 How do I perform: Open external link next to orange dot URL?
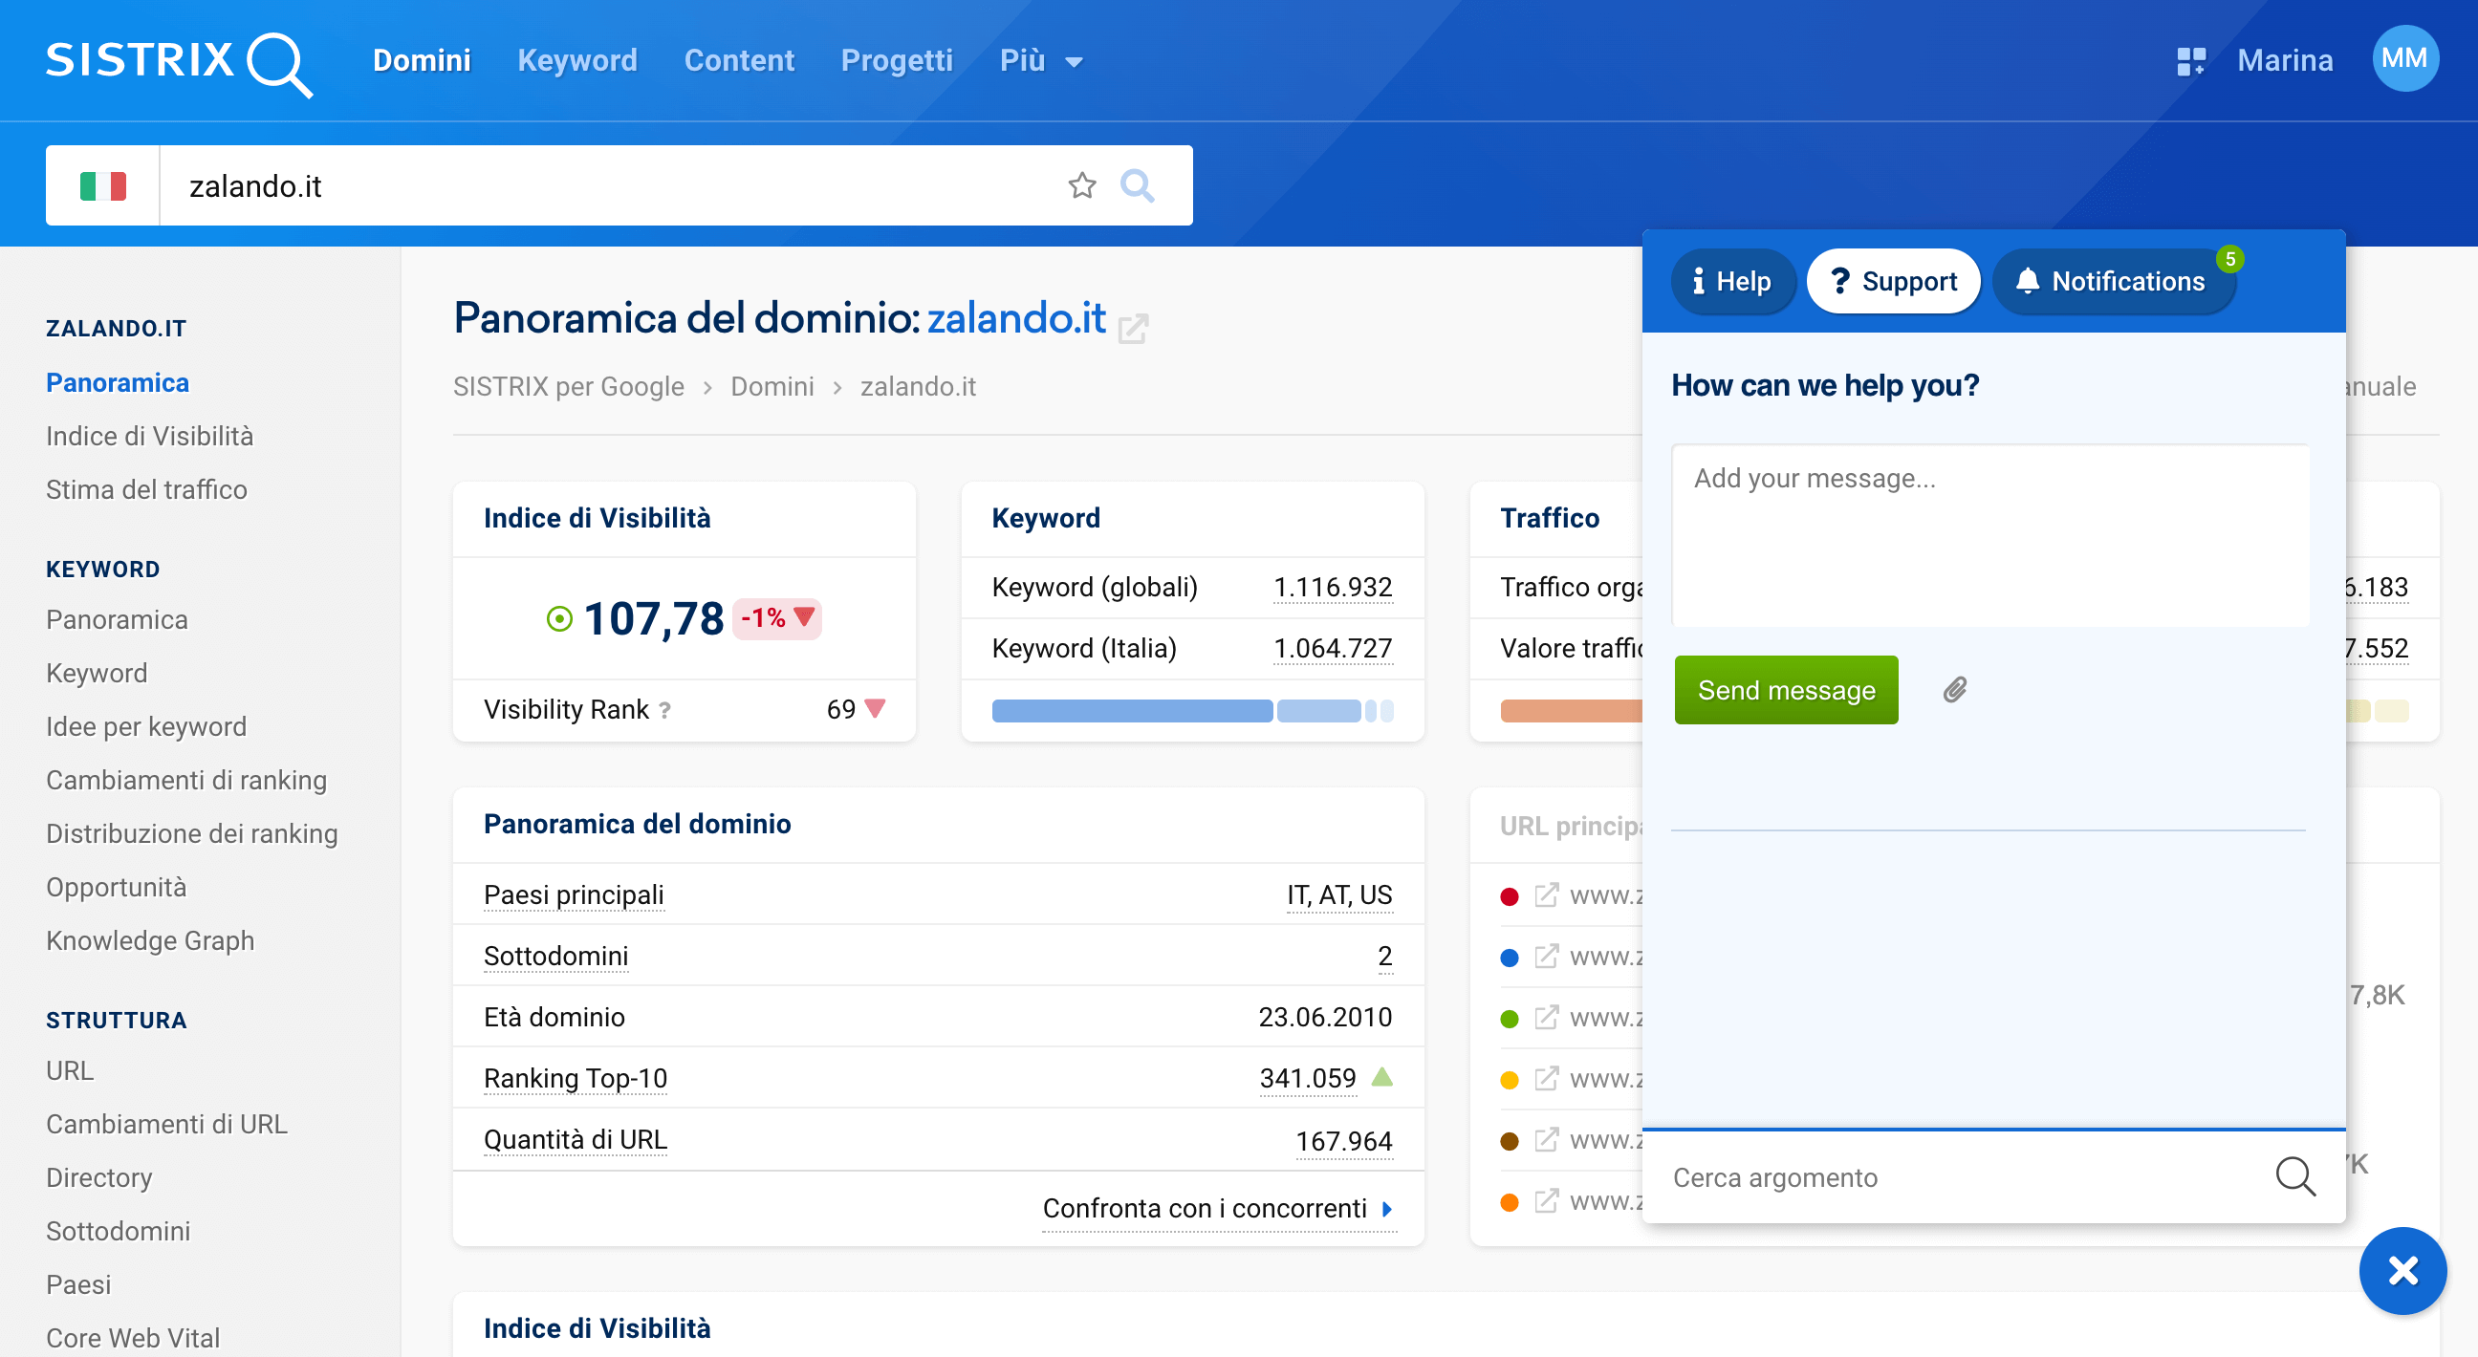point(1546,1201)
